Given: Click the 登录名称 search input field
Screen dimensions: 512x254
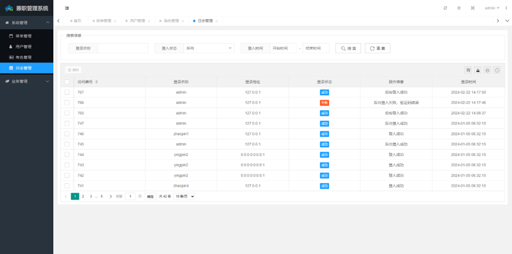Looking at the screenshot, I should point(123,48).
